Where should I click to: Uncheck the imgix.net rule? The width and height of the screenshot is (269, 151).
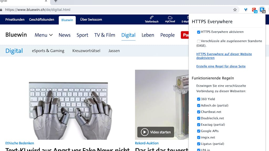tap(199, 137)
